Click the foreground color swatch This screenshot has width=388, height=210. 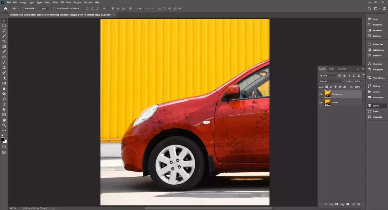coord(3,139)
